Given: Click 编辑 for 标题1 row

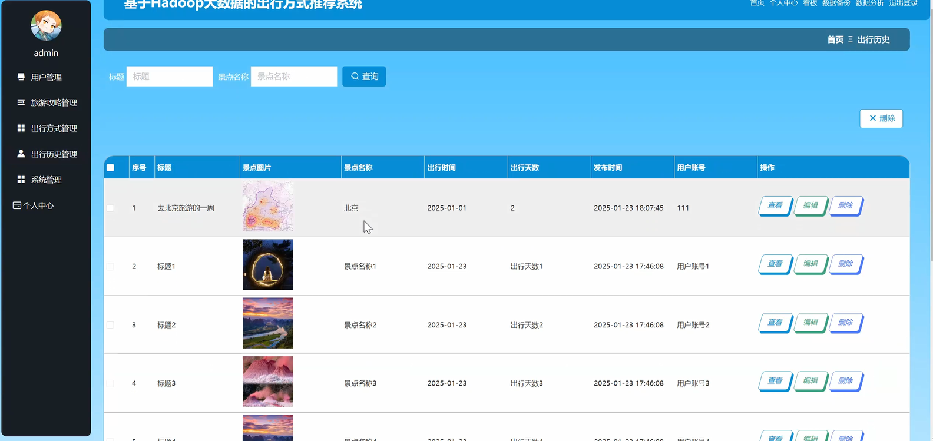Looking at the screenshot, I should coord(810,264).
